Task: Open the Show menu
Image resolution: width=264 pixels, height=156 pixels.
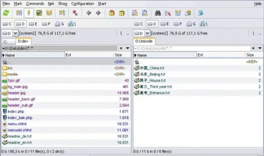Action: pos(63,3)
